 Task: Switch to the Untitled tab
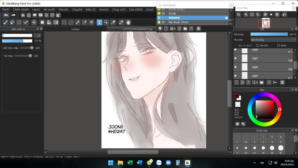[x=75, y=29]
